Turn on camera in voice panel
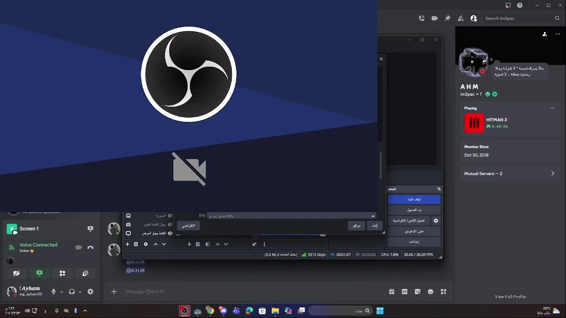 (16, 273)
